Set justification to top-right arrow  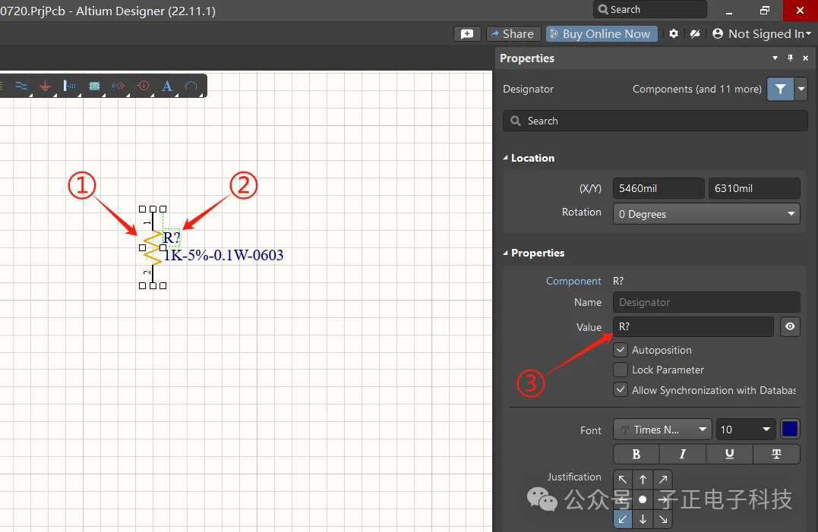662,480
